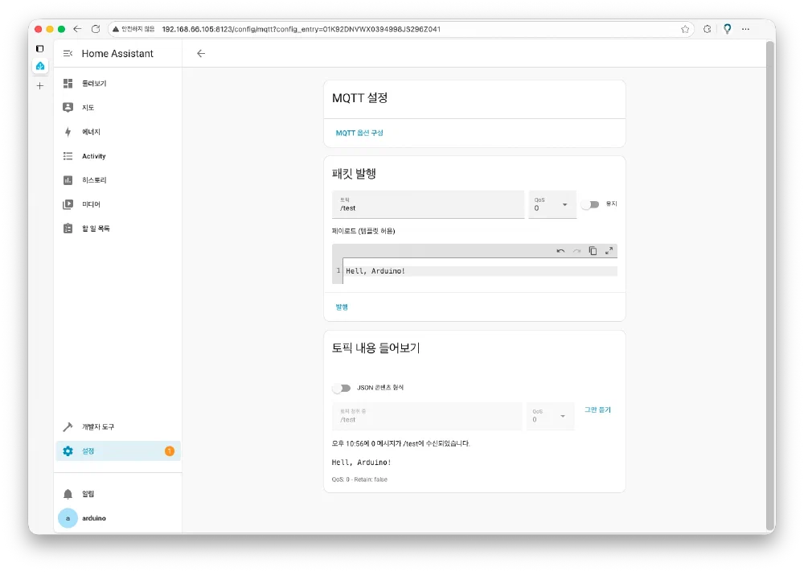The width and height of the screenshot is (804, 572).
Task: Open the QoS dropdown in listen section
Action: (550, 416)
